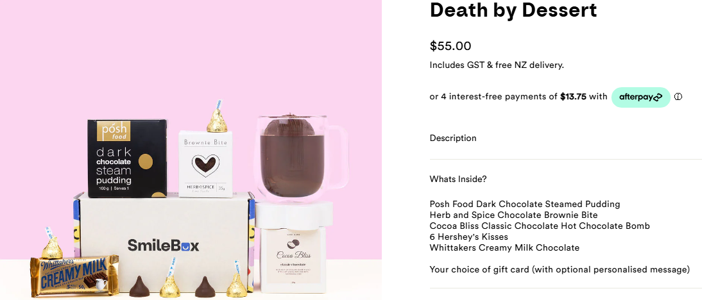Click the Brownie Bite box in photo
Screen dimensions: 702x300
(205, 164)
